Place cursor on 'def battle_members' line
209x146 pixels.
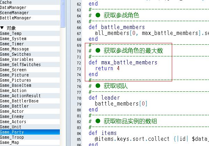pyautogui.click(x=116, y=27)
